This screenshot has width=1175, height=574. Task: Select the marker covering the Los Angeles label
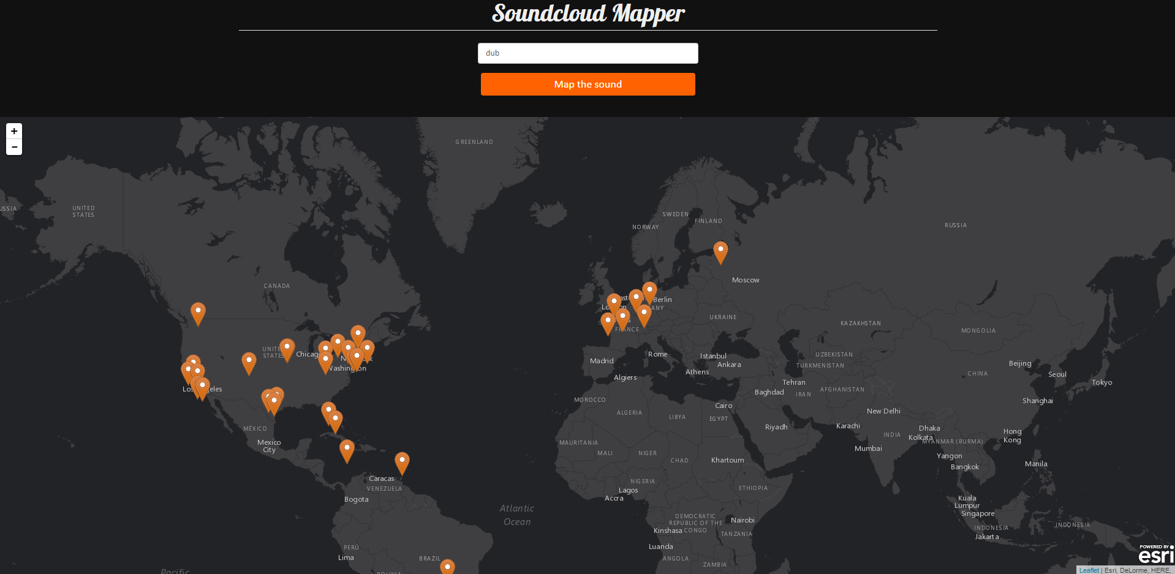pos(202,389)
